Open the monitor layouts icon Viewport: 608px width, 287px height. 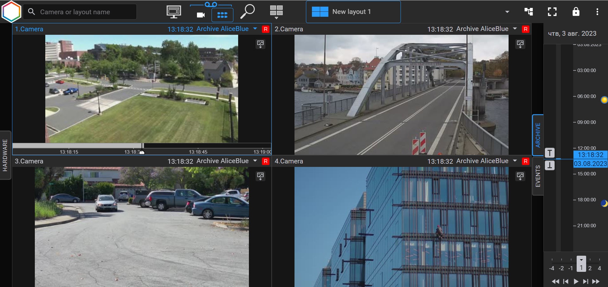[x=174, y=12]
